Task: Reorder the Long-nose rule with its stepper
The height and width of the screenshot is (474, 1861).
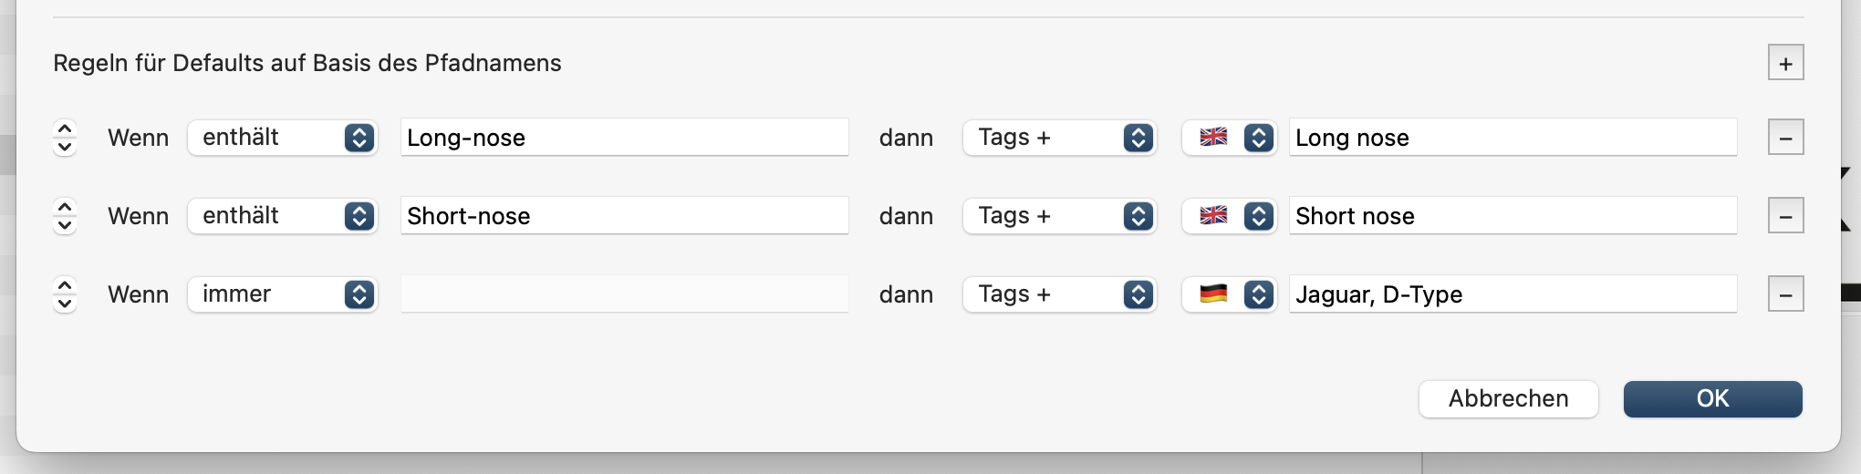Action: point(65,138)
